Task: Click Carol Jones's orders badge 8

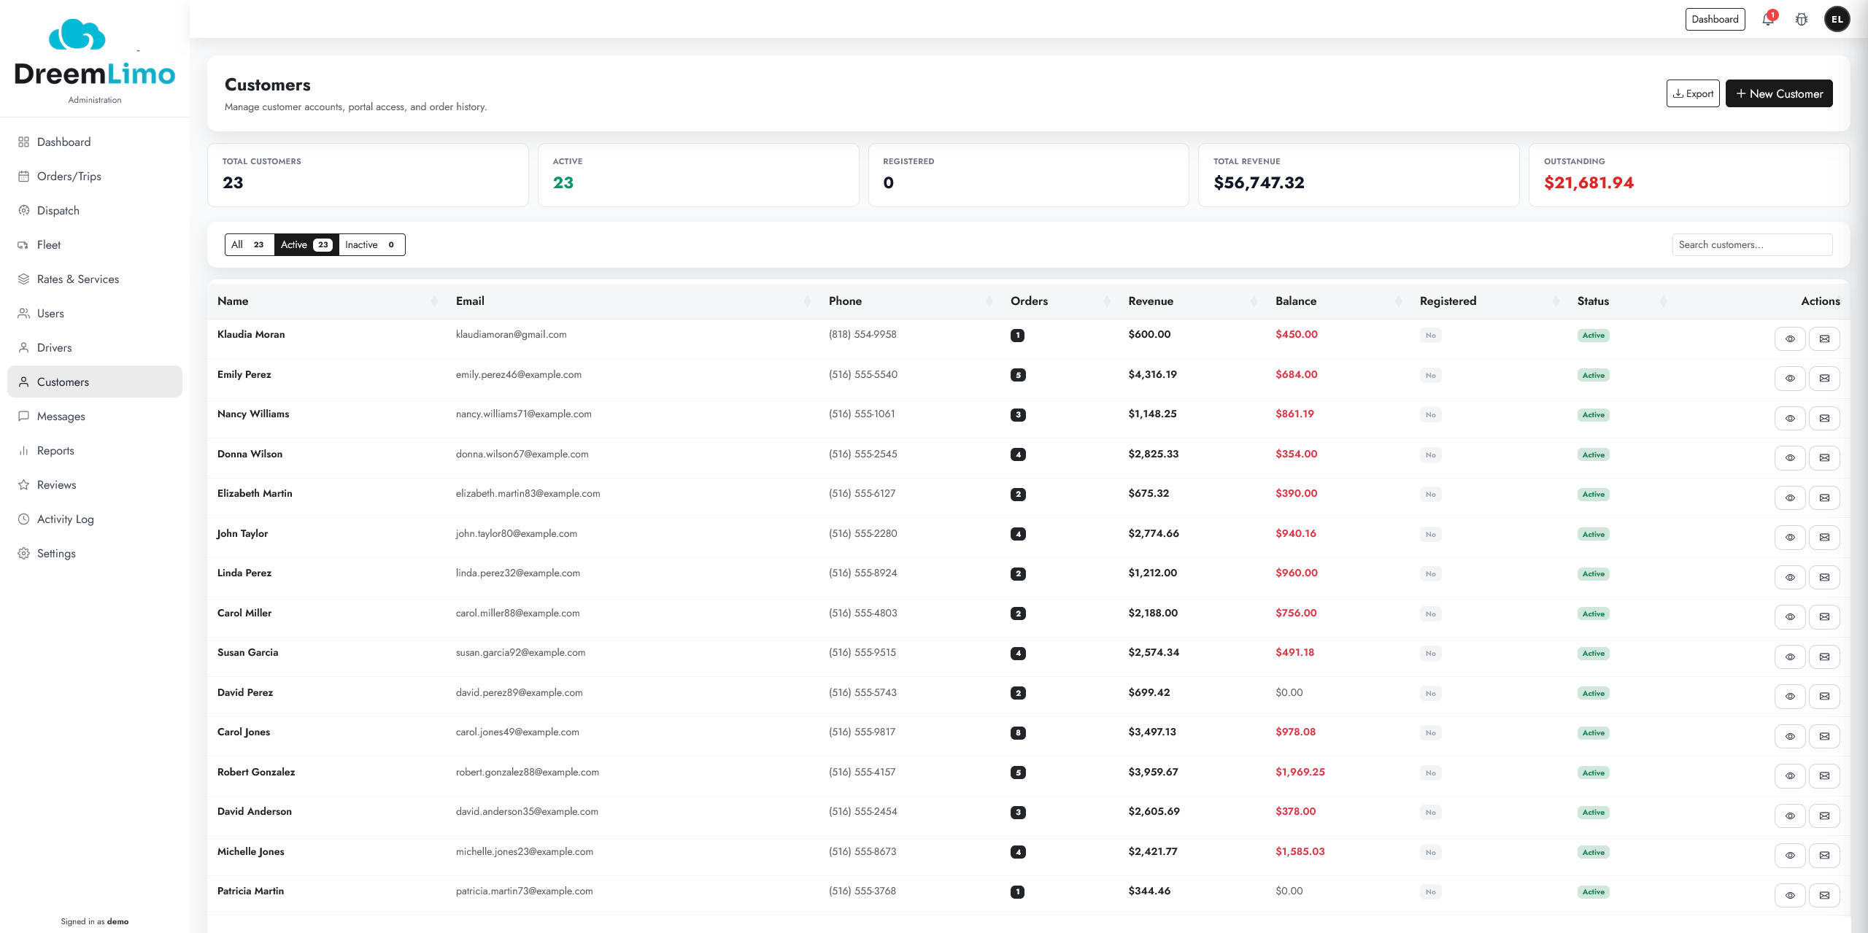Action: pos(1018,732)
